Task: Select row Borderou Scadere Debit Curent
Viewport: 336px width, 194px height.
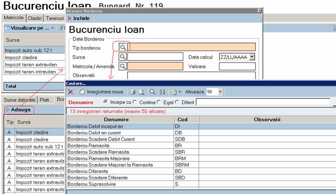Action: pyautogui.click(x=201, y=139)
